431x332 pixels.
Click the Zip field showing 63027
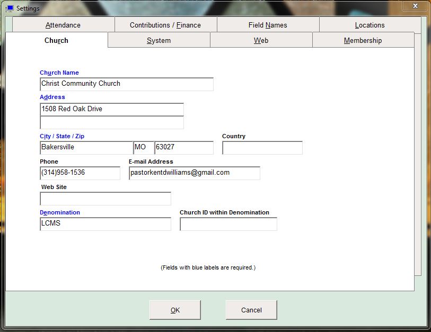click(183, 148)
